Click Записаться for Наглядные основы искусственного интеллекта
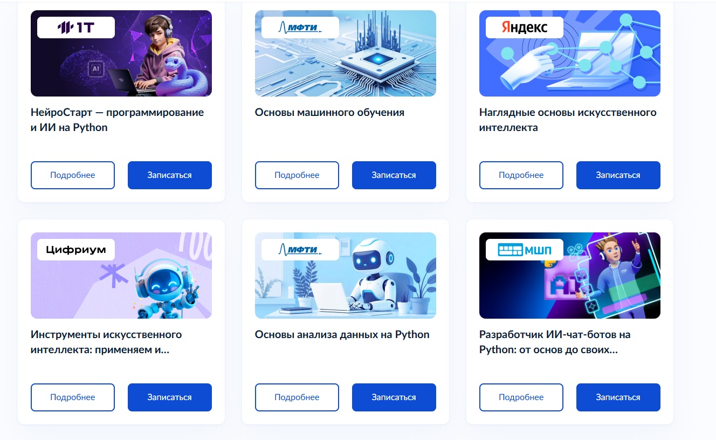The height and width of the screenshot is (440, 716). point(618,175)
